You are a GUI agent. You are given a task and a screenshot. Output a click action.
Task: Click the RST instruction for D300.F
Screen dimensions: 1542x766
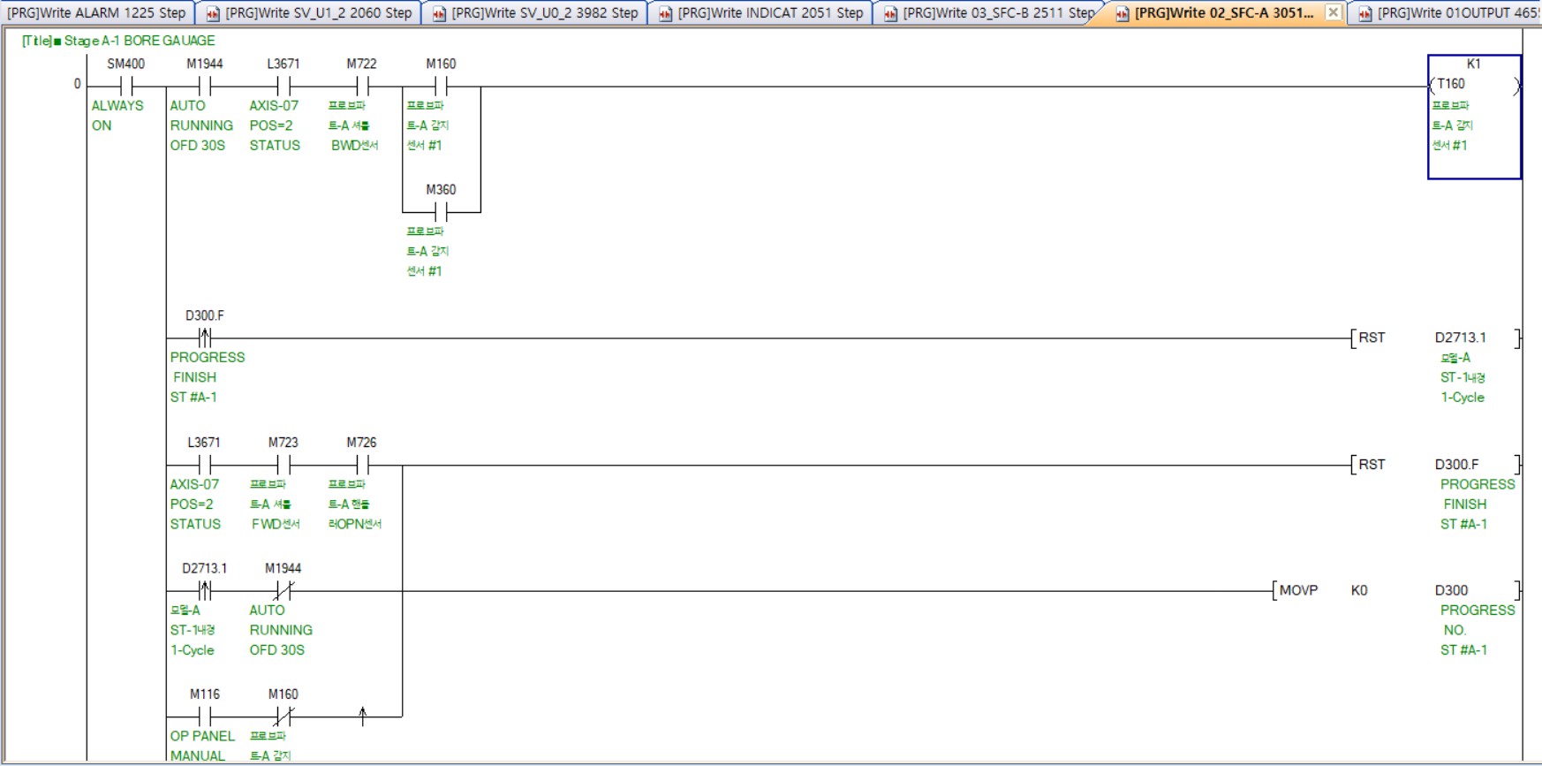1372,465
